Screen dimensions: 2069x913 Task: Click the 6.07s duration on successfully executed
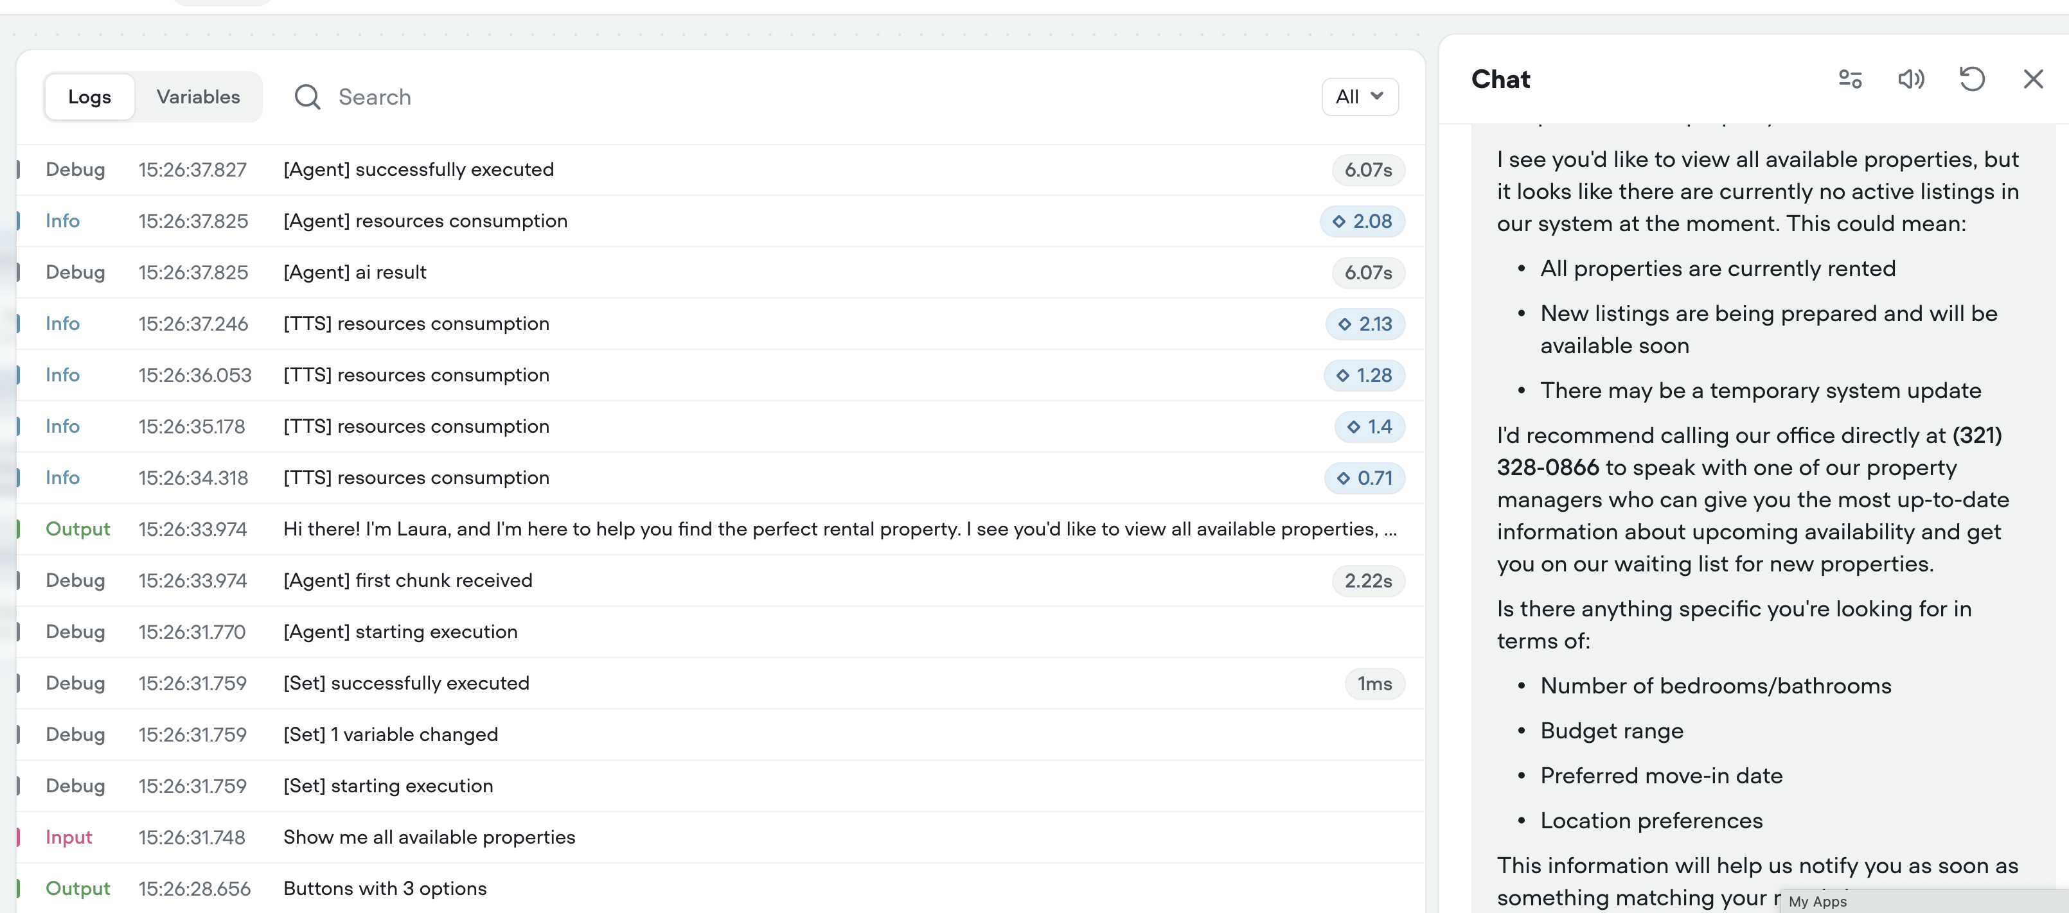tap(1368, 170)
